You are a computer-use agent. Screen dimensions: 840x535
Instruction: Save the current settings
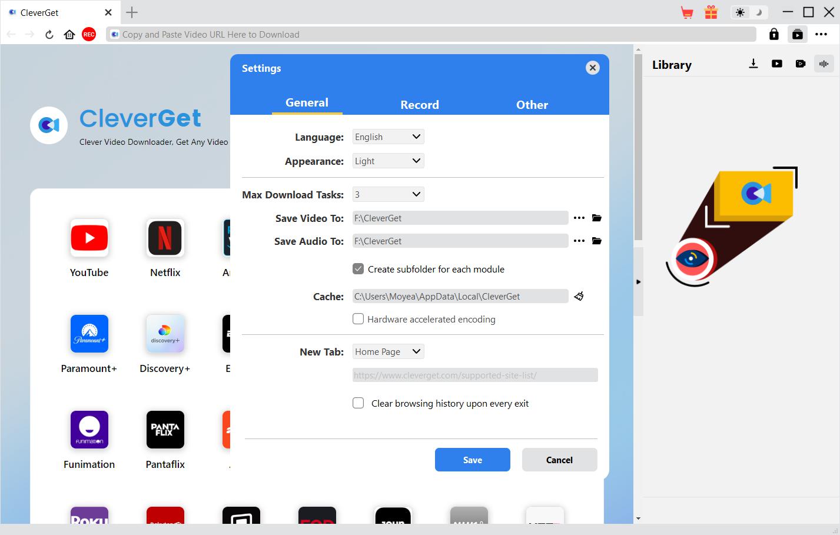coord(472,460)
